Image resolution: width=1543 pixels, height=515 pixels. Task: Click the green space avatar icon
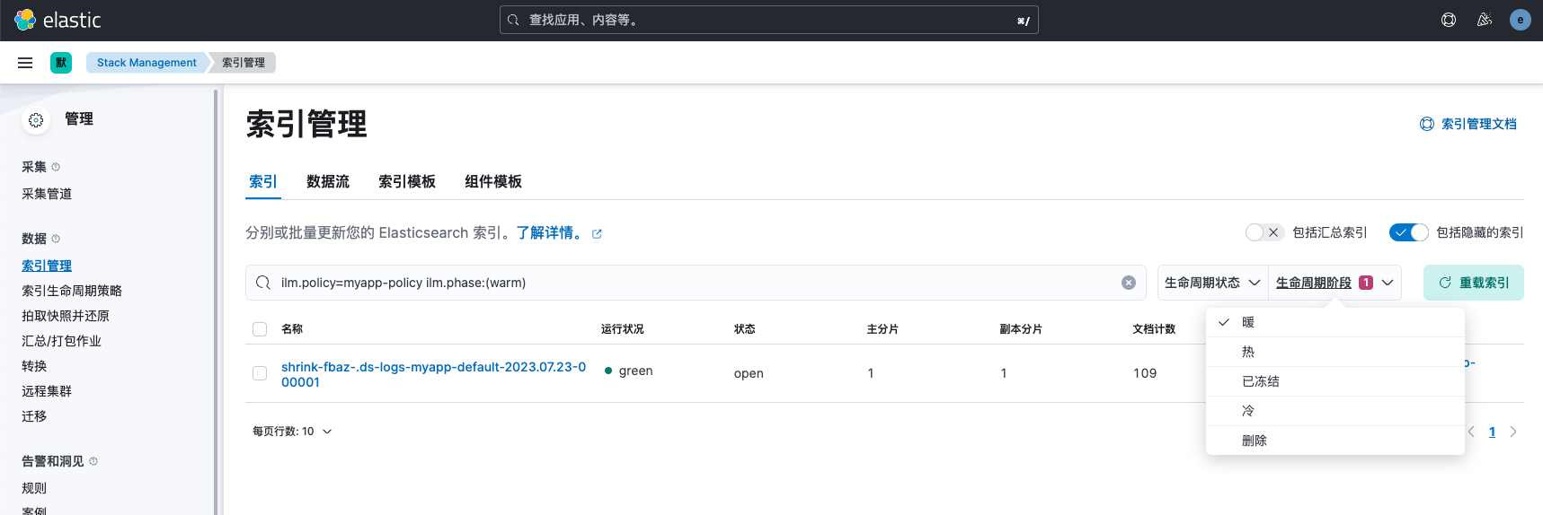click(x=61, y=63)
